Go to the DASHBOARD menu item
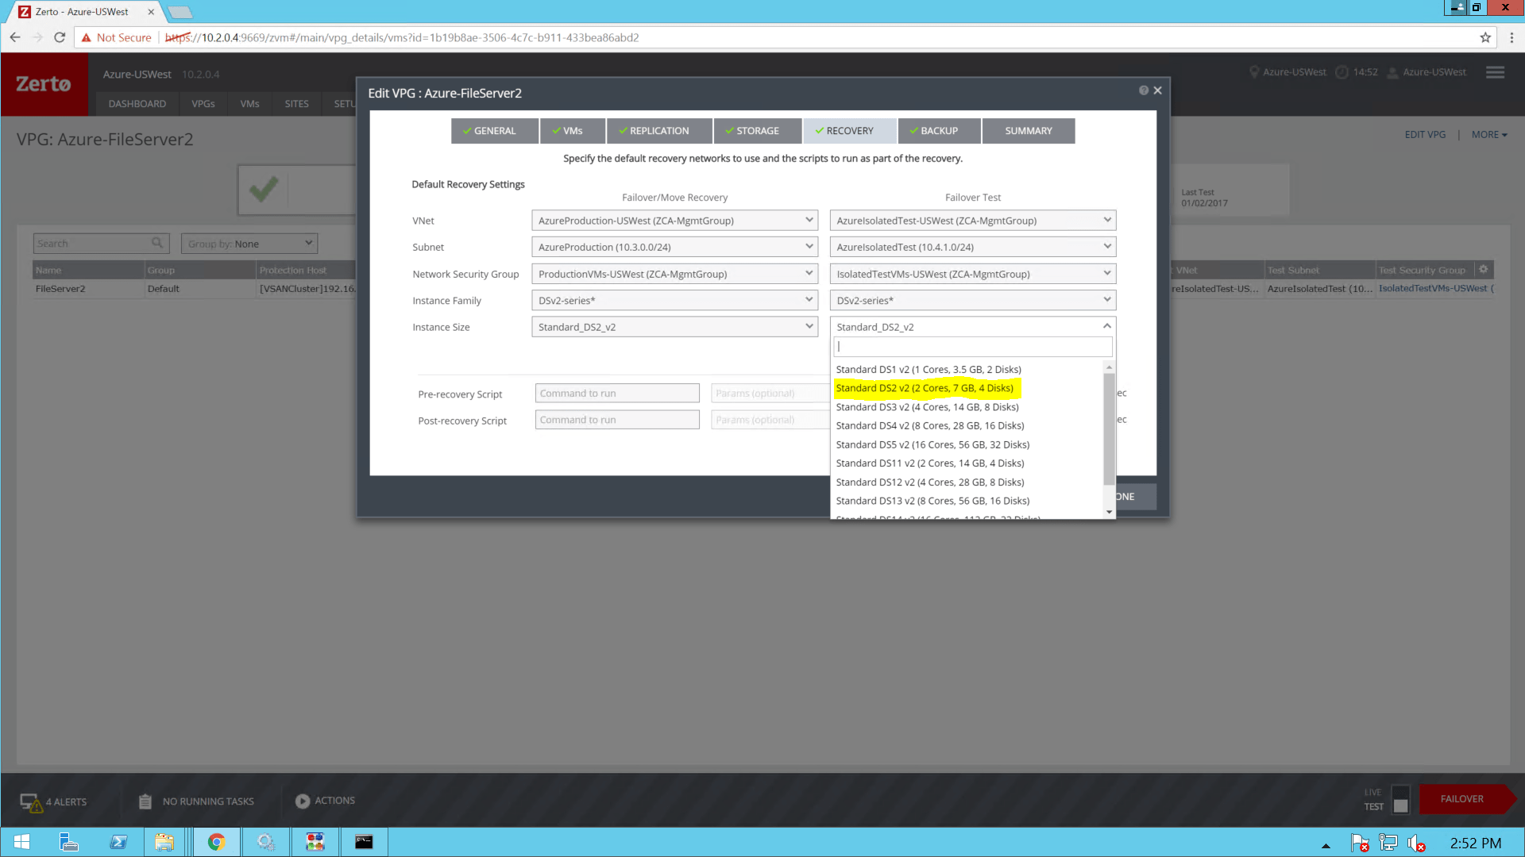Image resolution: width=1525 pixels, height=857 pixels. (137, 103)
